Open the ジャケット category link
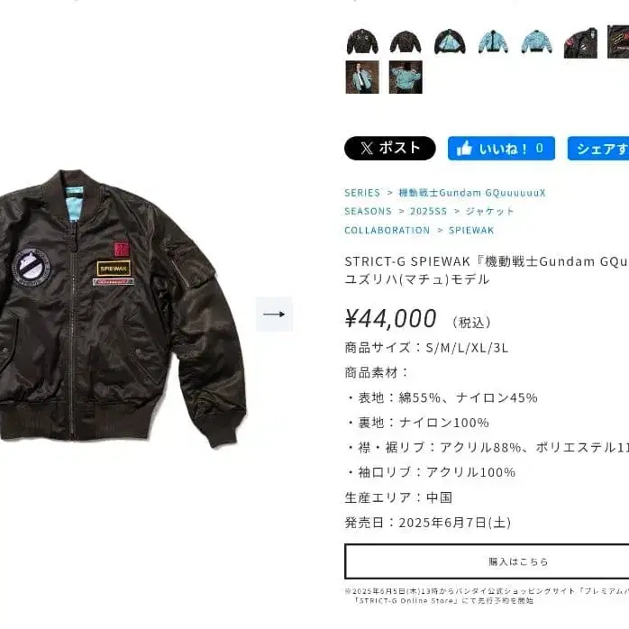This screenshot has height=629, width=629. point(489,211)
